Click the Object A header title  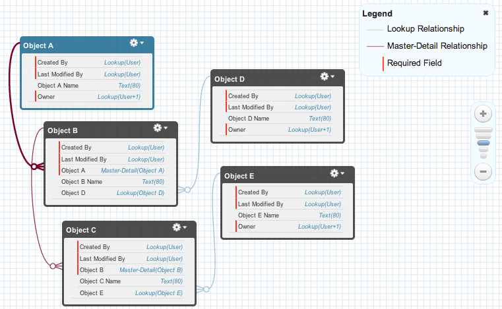coord(39,46)
